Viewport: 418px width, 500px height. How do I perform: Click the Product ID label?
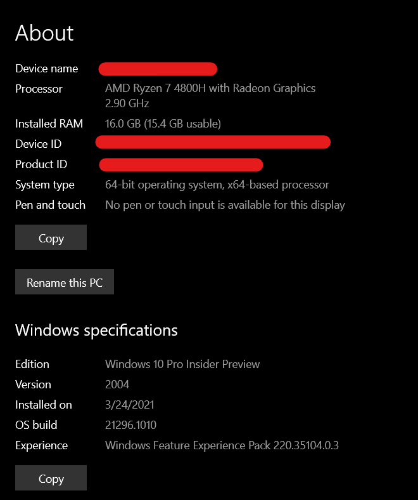41,164
